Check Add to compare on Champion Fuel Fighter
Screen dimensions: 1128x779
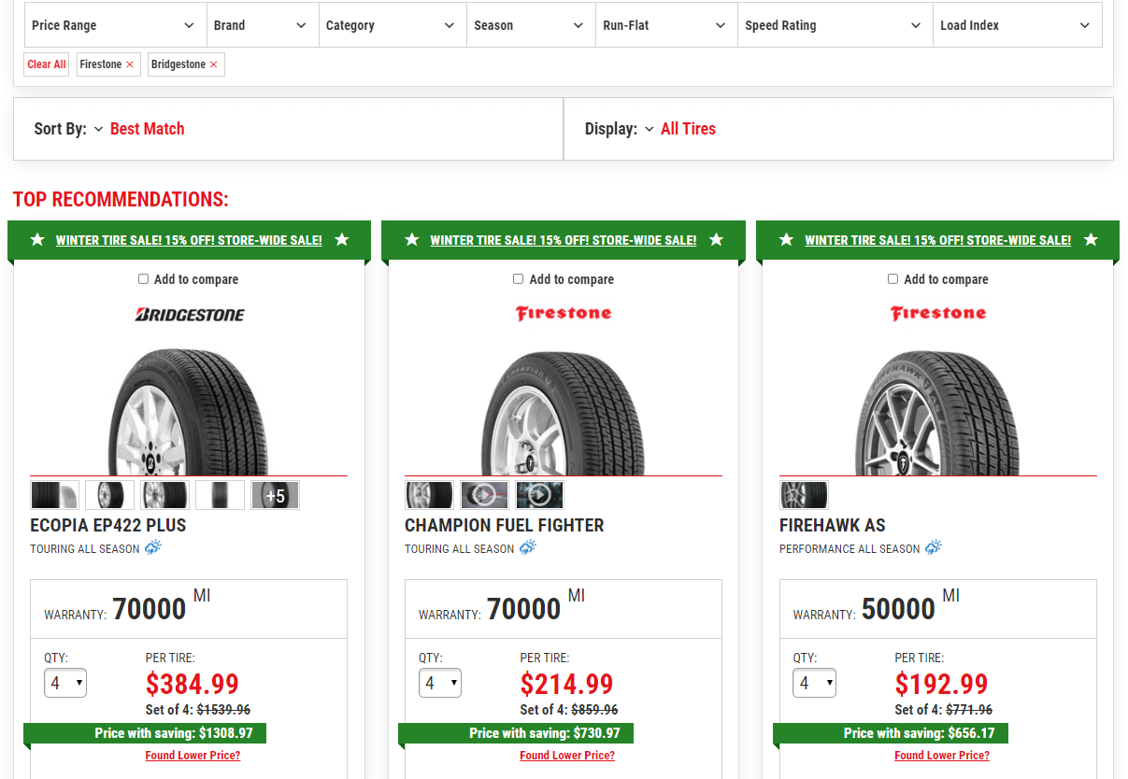517,278
